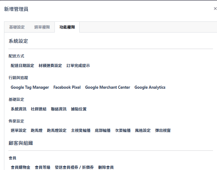Click the 新增管理員 dialog title
The height and width of the screenshot is (170, 217).
(16, 9)
